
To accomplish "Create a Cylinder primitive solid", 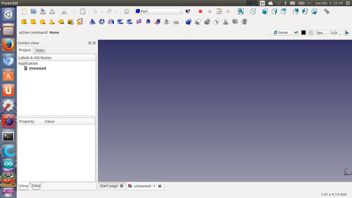I will (33, 22).
